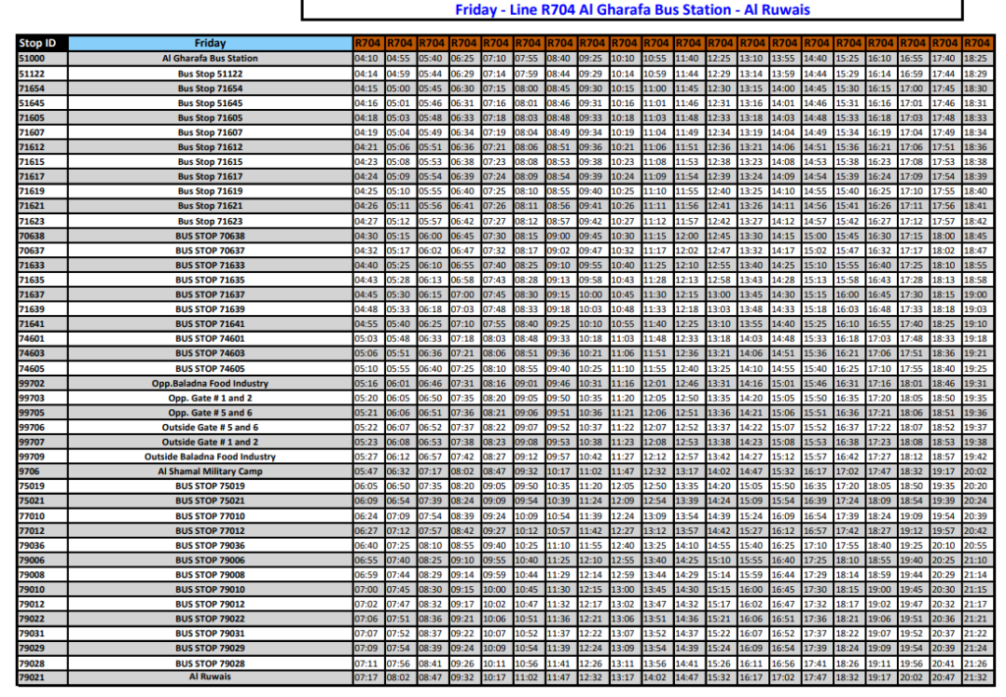Click the Al Gharafa Bus Station stop name cell

tap(210, 59)
